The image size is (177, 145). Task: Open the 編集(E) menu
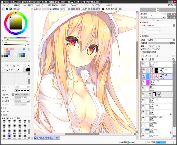tap(17, 5)
